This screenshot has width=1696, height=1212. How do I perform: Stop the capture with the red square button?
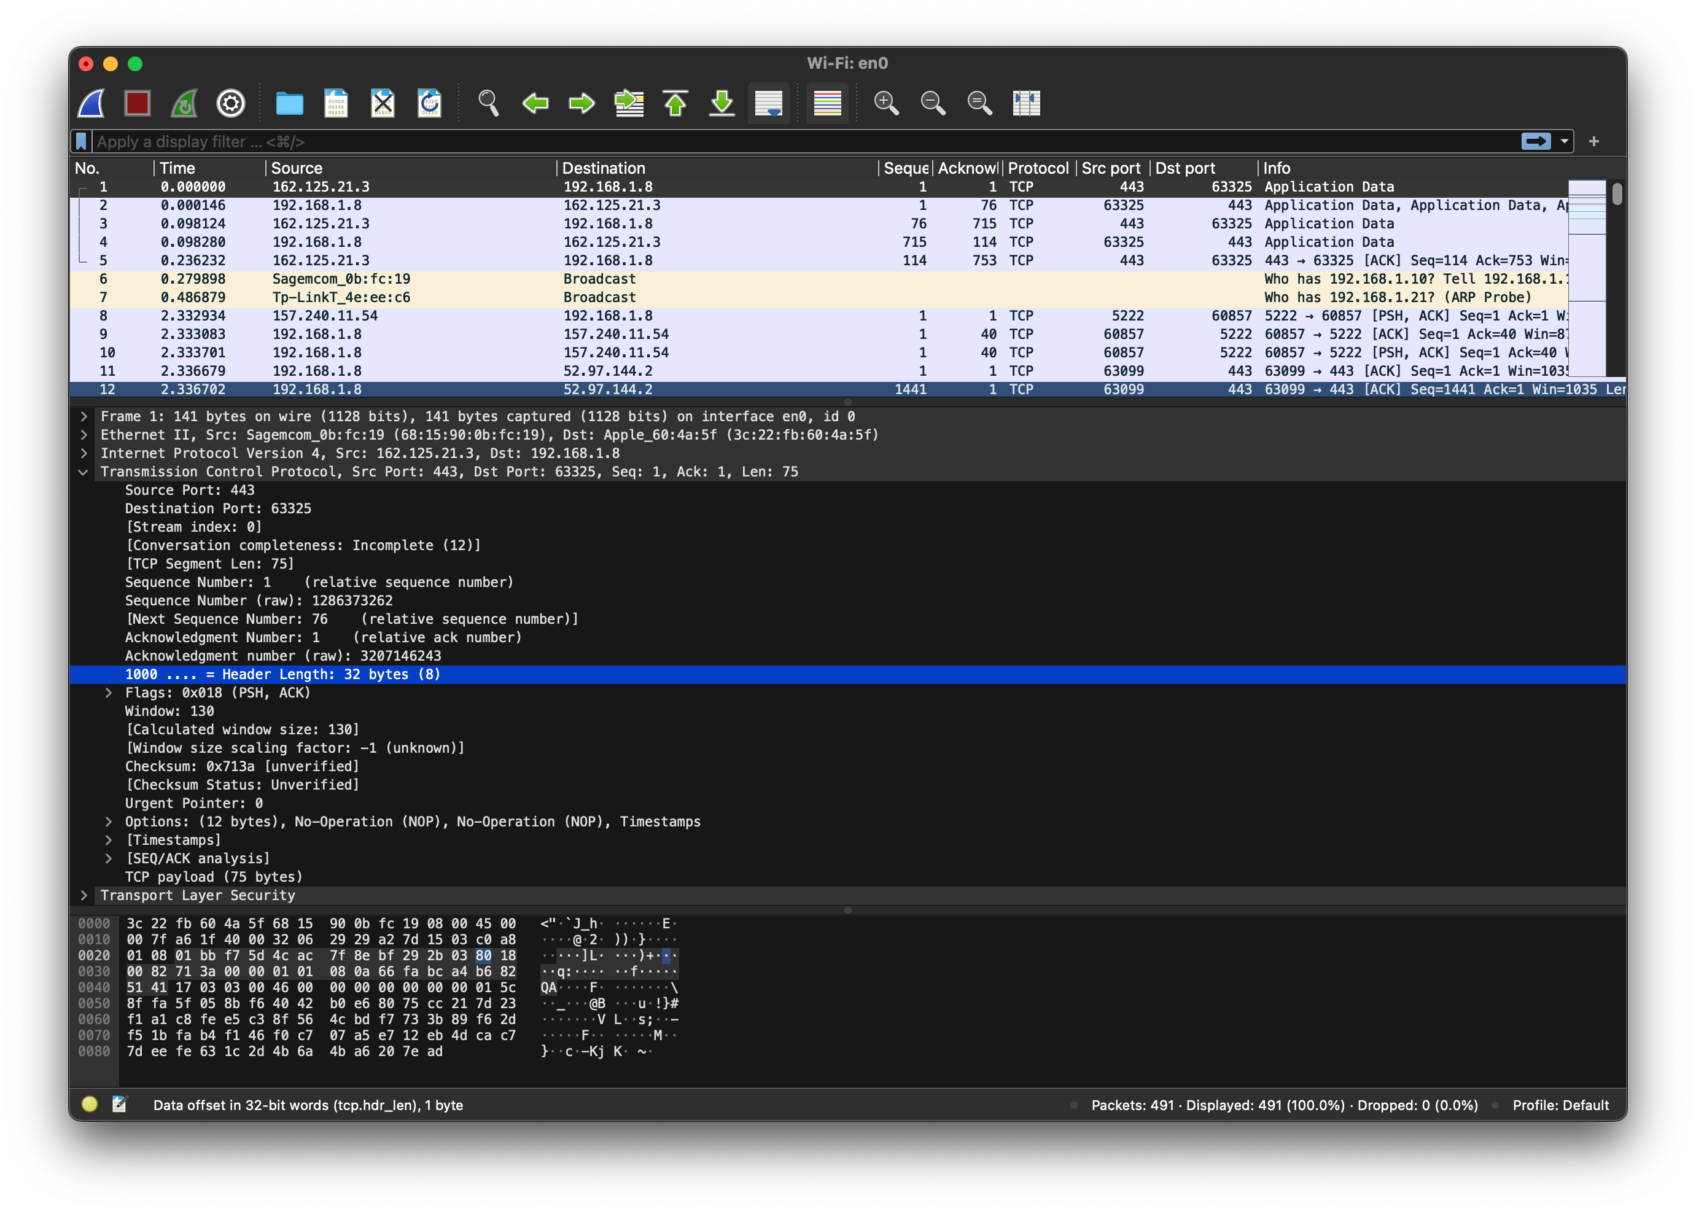pos(138,103)
